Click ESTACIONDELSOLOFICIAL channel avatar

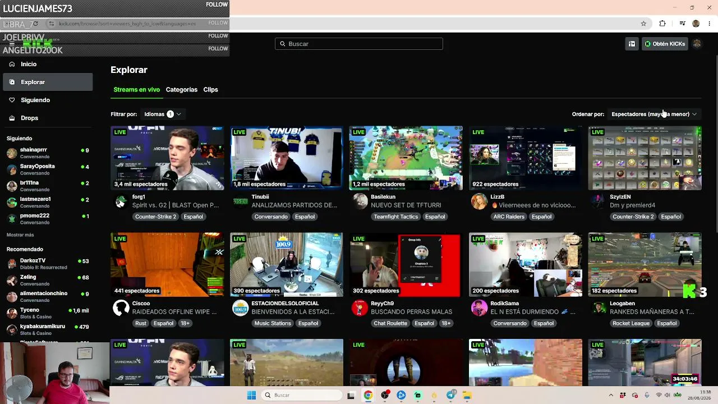point(241,308)
